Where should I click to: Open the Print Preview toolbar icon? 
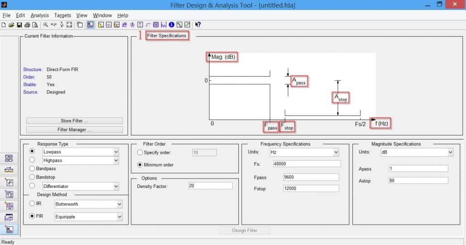point(35,25)
